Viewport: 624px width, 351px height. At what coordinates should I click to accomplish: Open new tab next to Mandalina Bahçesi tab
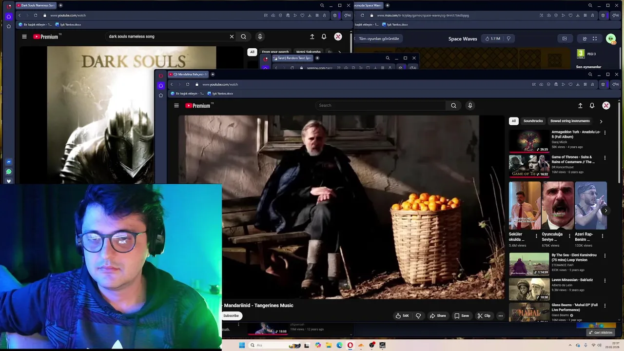tap(213, 74)
